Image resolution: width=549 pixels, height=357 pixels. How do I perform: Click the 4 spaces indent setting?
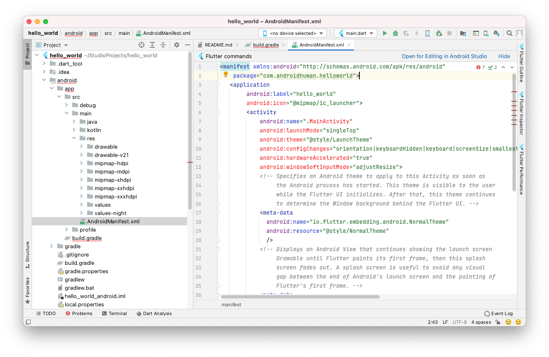tap(481, 322)
